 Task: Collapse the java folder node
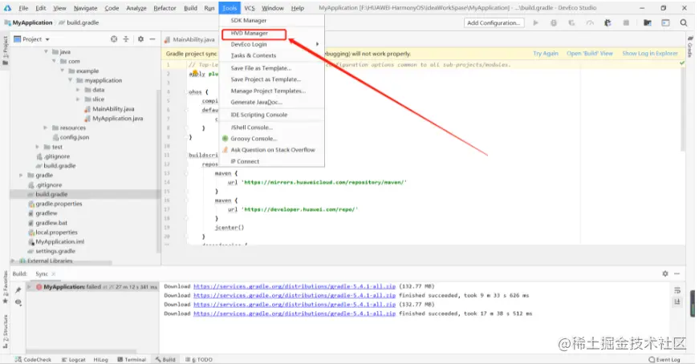pyautogui.click(x=46, y=51)
